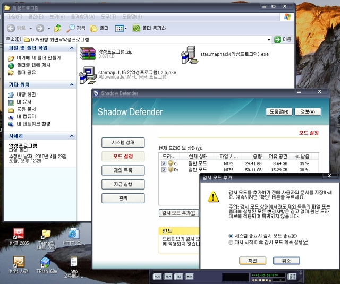Image resolution: width=340 pixels, height=284 pixels.
Task: Click the 제외 목록 button in Shadow Defender
Action: pos(123,170)
